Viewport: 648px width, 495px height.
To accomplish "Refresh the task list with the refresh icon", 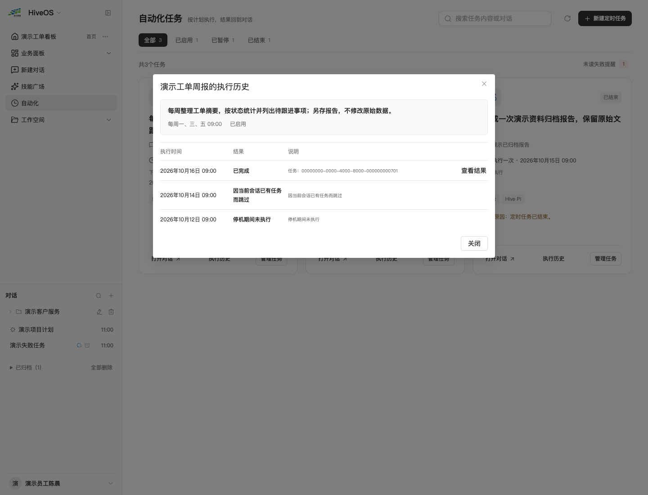I will coord(567,18).
